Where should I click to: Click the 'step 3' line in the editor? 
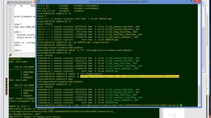coord(18,24)
